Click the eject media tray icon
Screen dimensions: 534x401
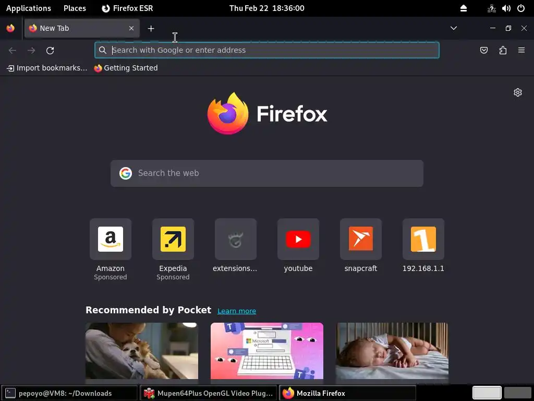[x=464, y=8]
